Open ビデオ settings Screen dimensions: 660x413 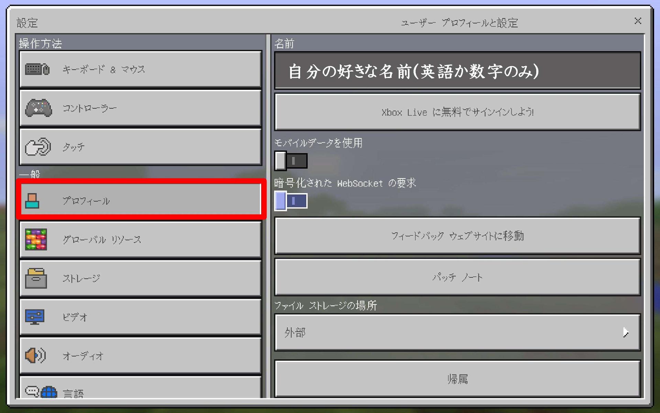(x=141, y=317)
